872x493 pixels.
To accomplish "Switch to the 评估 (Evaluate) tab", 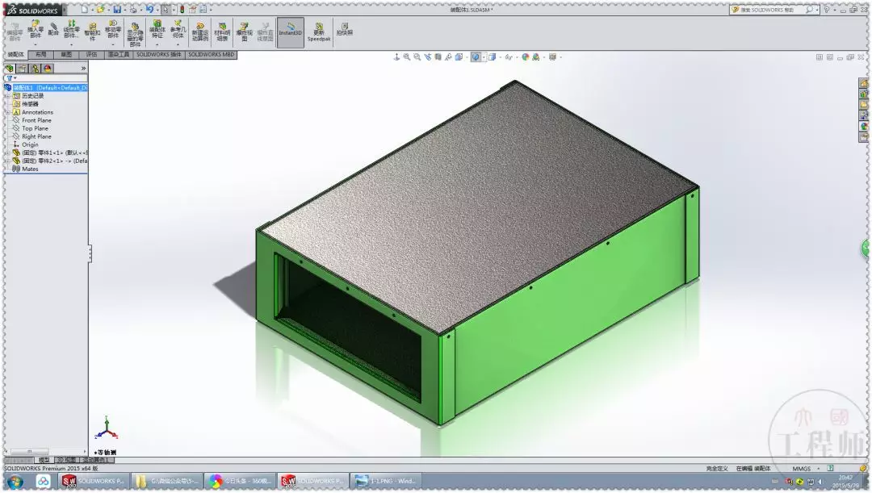I will point(92,55).
